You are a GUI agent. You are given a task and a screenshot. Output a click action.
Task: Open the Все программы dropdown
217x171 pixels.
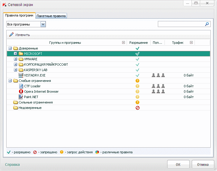pos(43,24)
